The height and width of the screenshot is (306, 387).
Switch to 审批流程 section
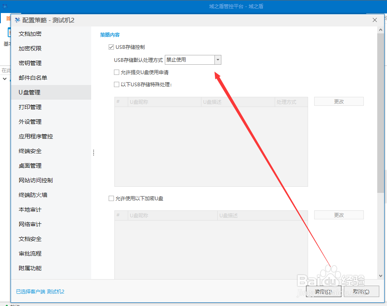(51, 254)
